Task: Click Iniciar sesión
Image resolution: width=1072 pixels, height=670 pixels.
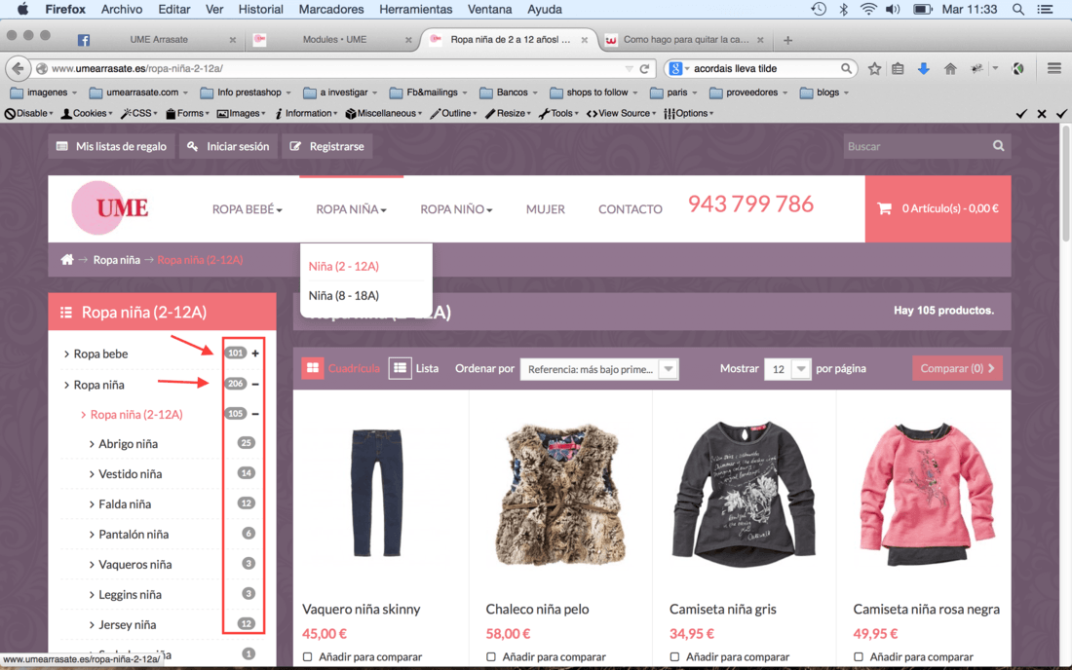Action: (x=228, y=146)
